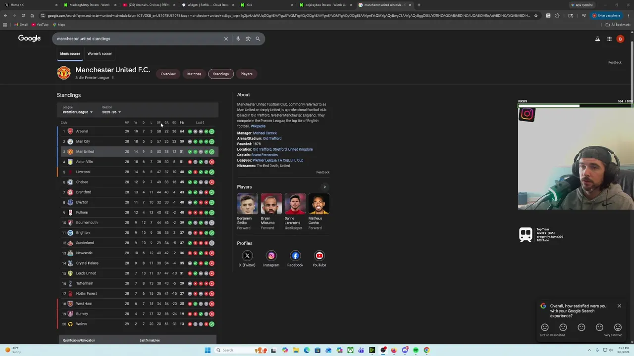634x356 pixels.
Task: Open Matheus Cunha player thumbnail
Action: click(319, 204)
